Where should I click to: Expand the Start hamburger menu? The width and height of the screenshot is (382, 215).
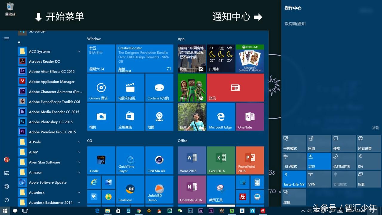[x=7, y=39]
